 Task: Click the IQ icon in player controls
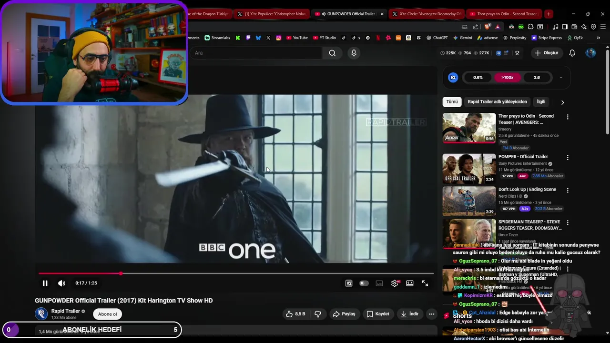349,283
